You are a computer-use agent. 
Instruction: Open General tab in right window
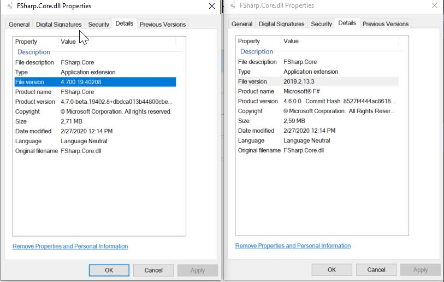tap(242, 24)
